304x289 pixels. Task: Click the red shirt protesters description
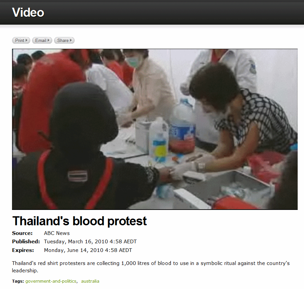point(151,267)
